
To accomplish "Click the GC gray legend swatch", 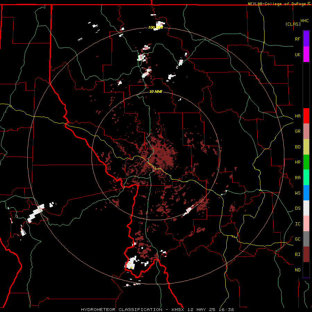I will 306,239.
